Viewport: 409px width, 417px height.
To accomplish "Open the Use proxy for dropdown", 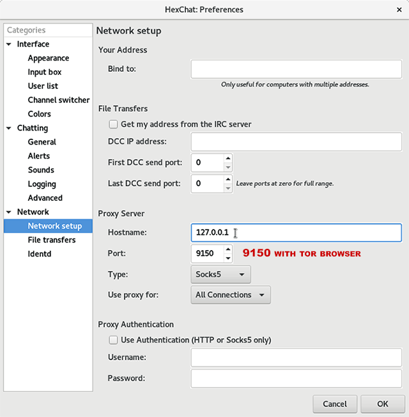I will [231, 295].
